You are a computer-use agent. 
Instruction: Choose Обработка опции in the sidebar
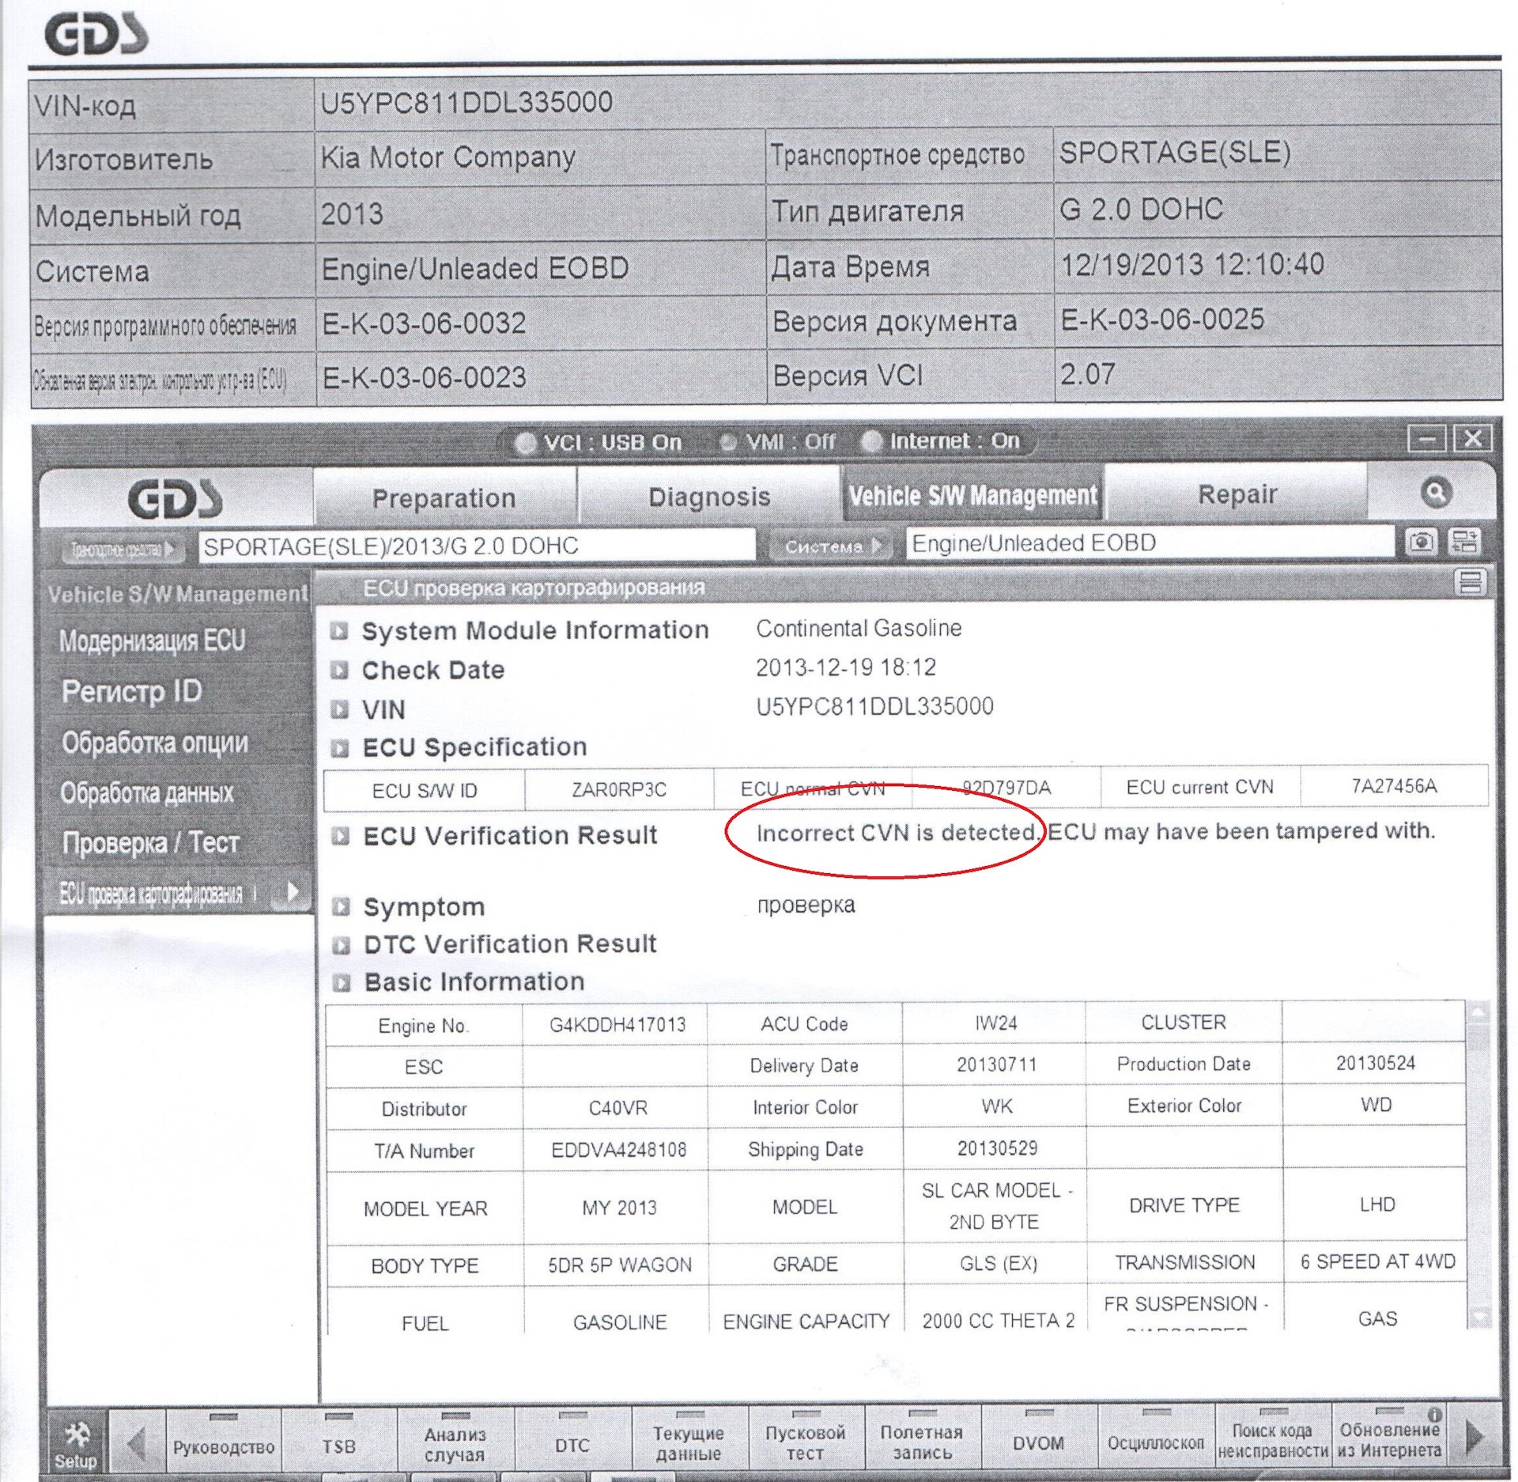[155, 743]
